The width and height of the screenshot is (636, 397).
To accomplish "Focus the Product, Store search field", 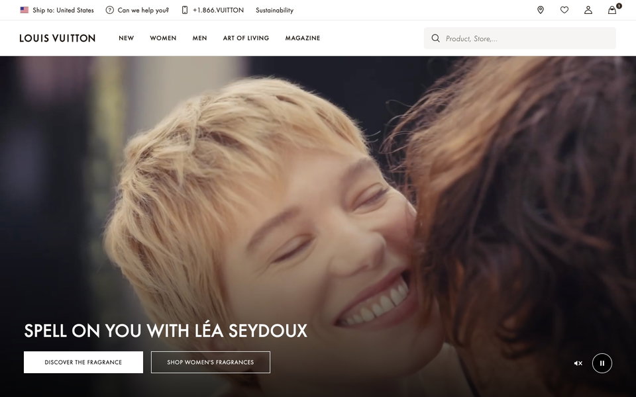I will [520, 38].
